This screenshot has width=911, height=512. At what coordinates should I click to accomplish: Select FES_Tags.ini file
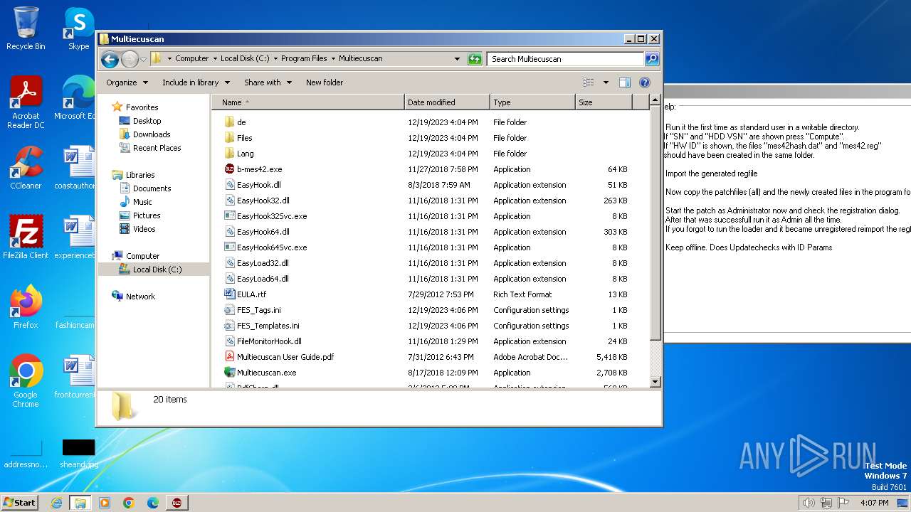click(258, 310)
